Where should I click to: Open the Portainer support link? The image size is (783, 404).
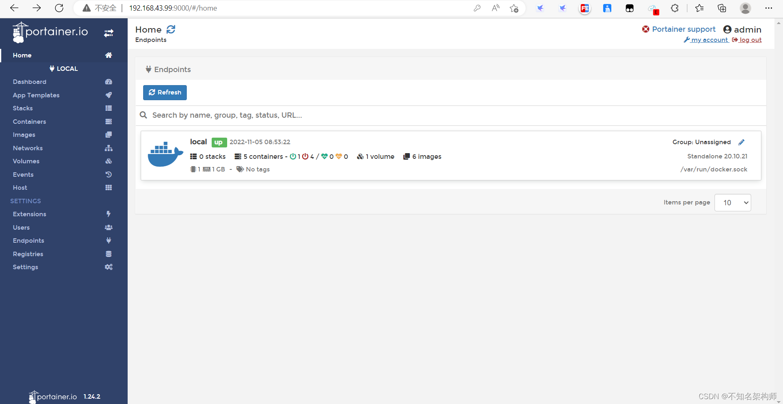[683, 29]
